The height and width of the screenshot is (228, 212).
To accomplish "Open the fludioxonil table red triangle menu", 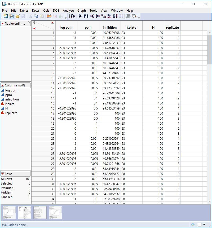I will pyautogui.click(x=2, y=23).
